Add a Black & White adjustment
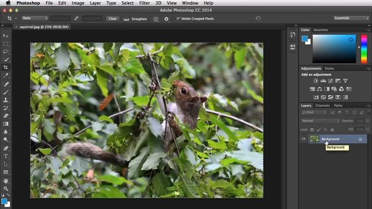This screenshot has height=209, width=372. (x=327, y=89)
